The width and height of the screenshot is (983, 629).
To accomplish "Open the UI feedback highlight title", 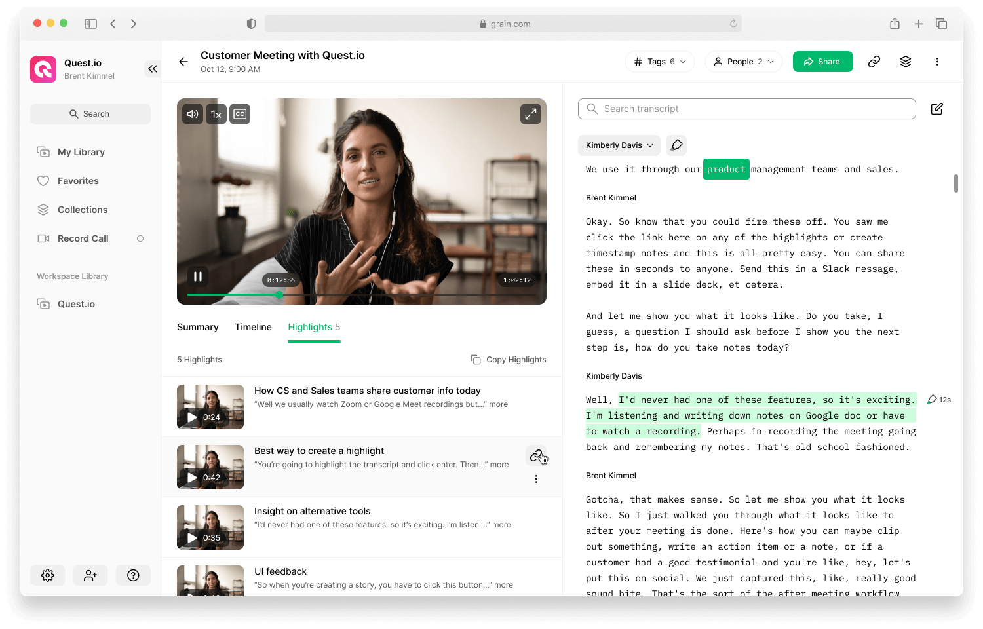I will [280, 571].
